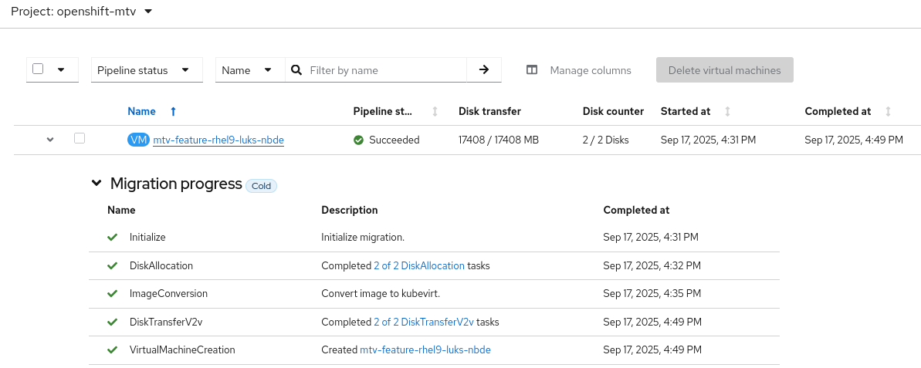
Task: Collapse the mtv-feature-rhel9-luks-nbde VM row
Action: [x=50, y=140]
